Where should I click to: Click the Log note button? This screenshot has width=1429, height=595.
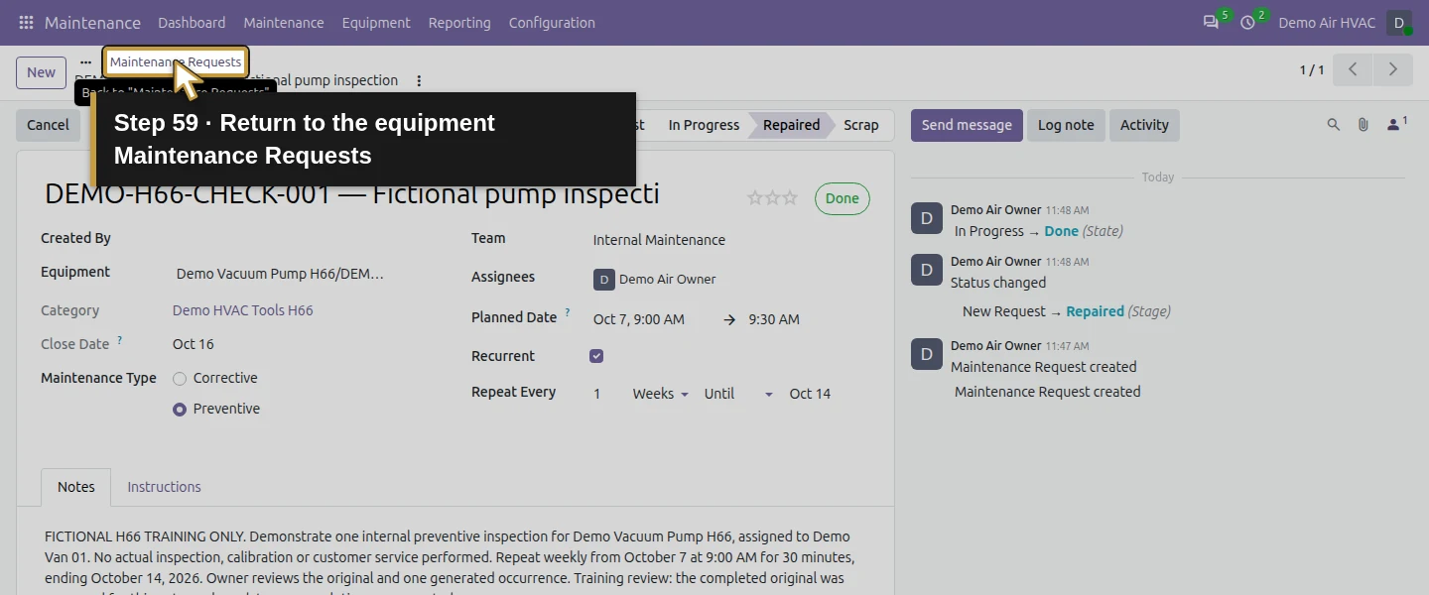click(1066, 125)
